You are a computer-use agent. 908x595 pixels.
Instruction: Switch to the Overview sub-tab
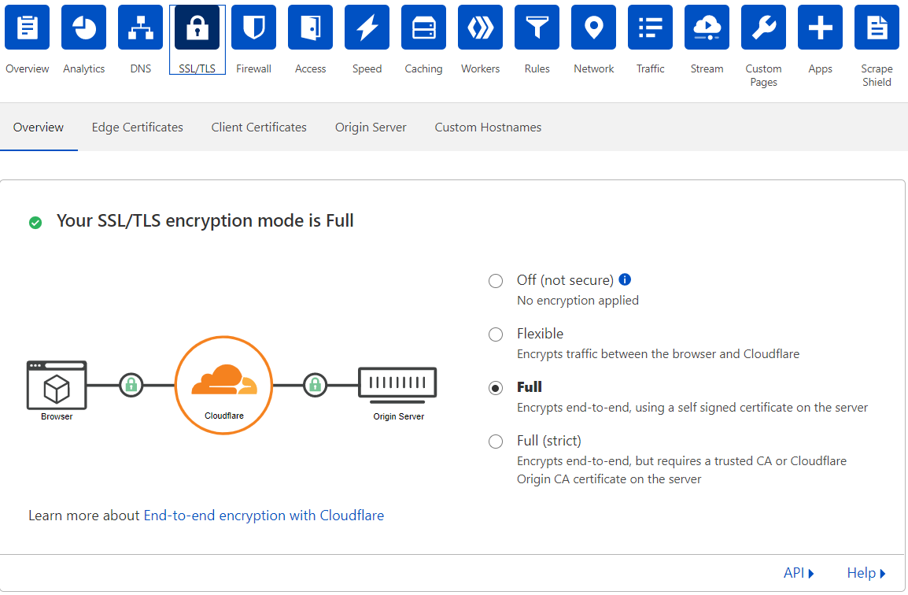point(39,128)
